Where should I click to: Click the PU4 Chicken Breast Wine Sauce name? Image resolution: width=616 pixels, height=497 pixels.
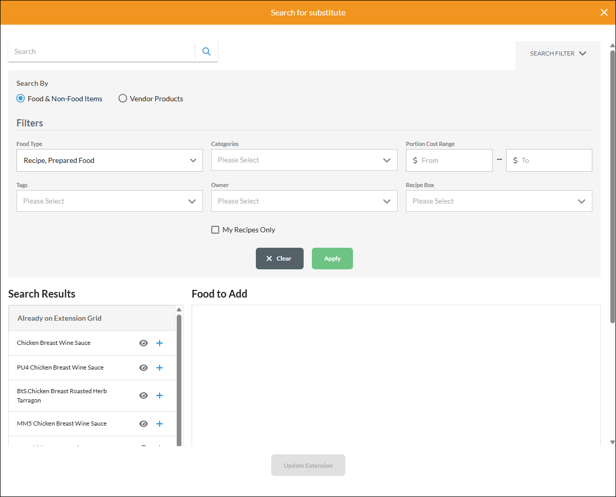pos(60,368)
